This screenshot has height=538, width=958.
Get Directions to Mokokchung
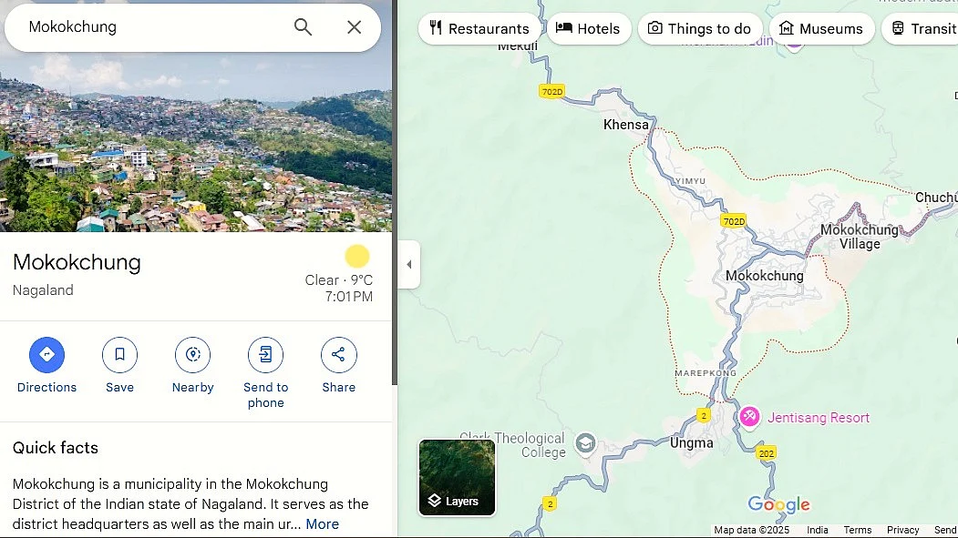(46, 355)
